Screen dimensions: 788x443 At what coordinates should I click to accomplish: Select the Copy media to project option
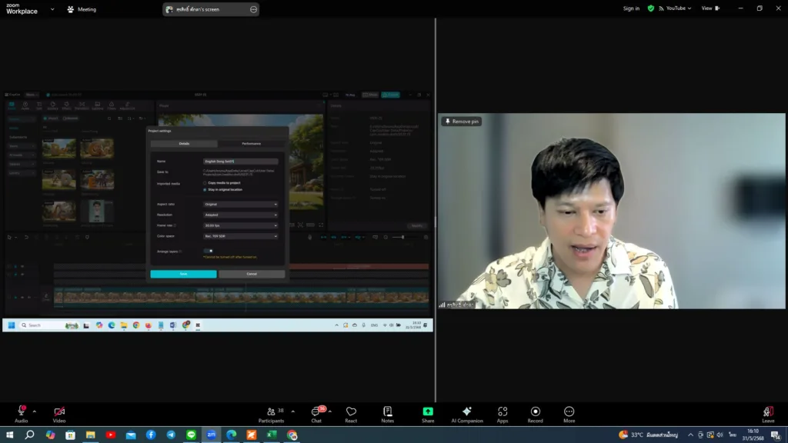205,183
